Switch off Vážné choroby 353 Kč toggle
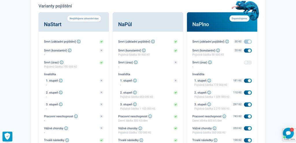296x143 pixels. pos(248,128)
